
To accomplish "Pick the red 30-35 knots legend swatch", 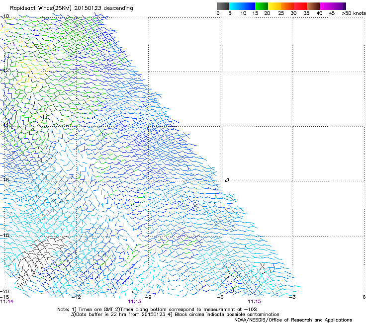I will 300,6.
